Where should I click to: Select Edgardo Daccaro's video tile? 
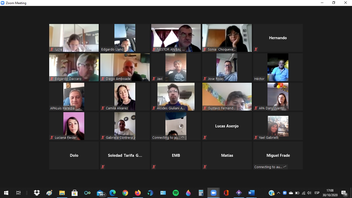[x=74, y=67]
